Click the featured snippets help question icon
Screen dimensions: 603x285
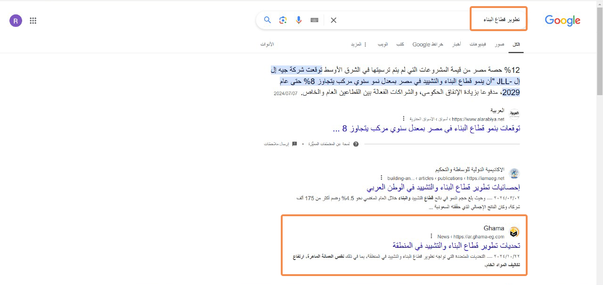click(x=356, y=144)
